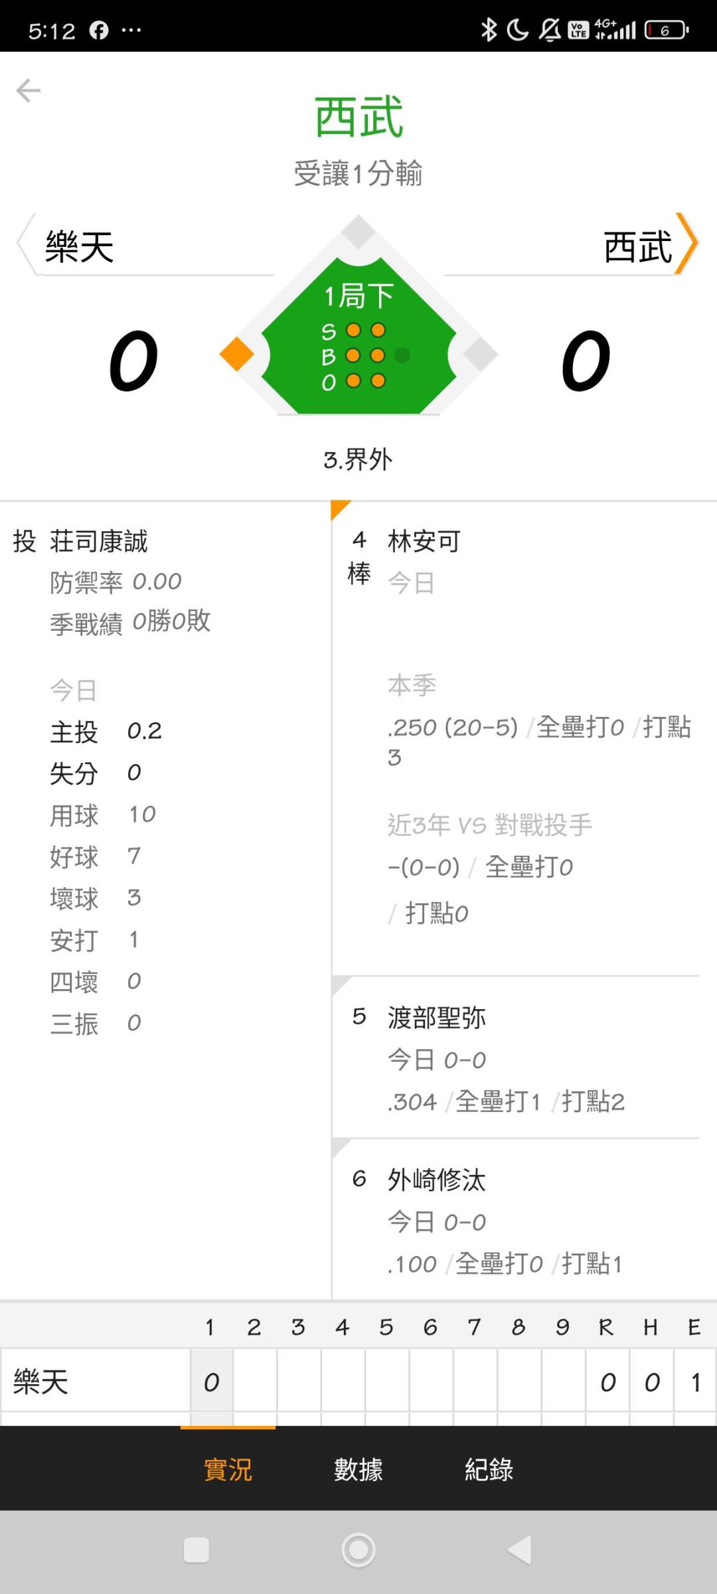Select the 實況 tab
This screenshot has height=1594, width=717.
pos(228,1469)
